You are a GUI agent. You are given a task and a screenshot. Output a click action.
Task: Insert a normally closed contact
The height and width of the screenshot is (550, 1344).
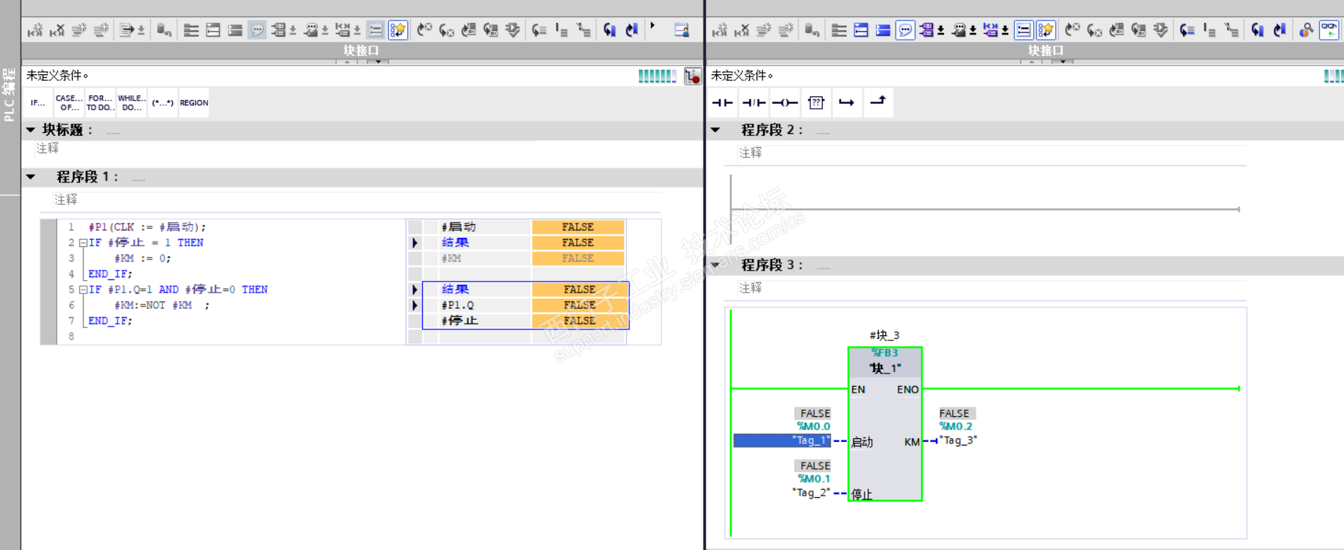pos(754,103)
